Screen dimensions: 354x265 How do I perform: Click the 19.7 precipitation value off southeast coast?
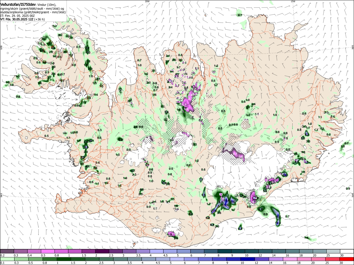[x=278, y=217]
